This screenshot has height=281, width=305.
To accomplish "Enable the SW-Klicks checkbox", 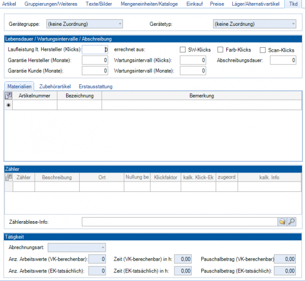I will (183, 50).
